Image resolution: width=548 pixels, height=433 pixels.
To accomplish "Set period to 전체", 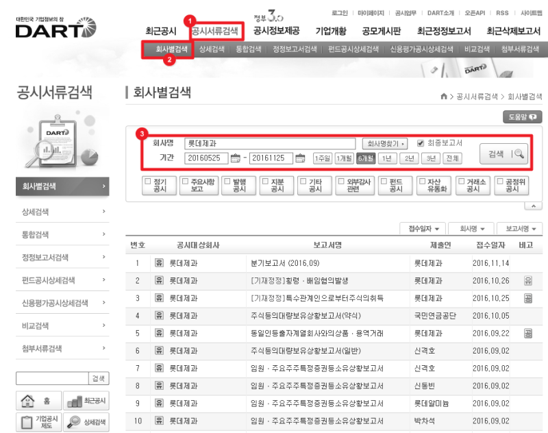I will [x=452, y=158].
